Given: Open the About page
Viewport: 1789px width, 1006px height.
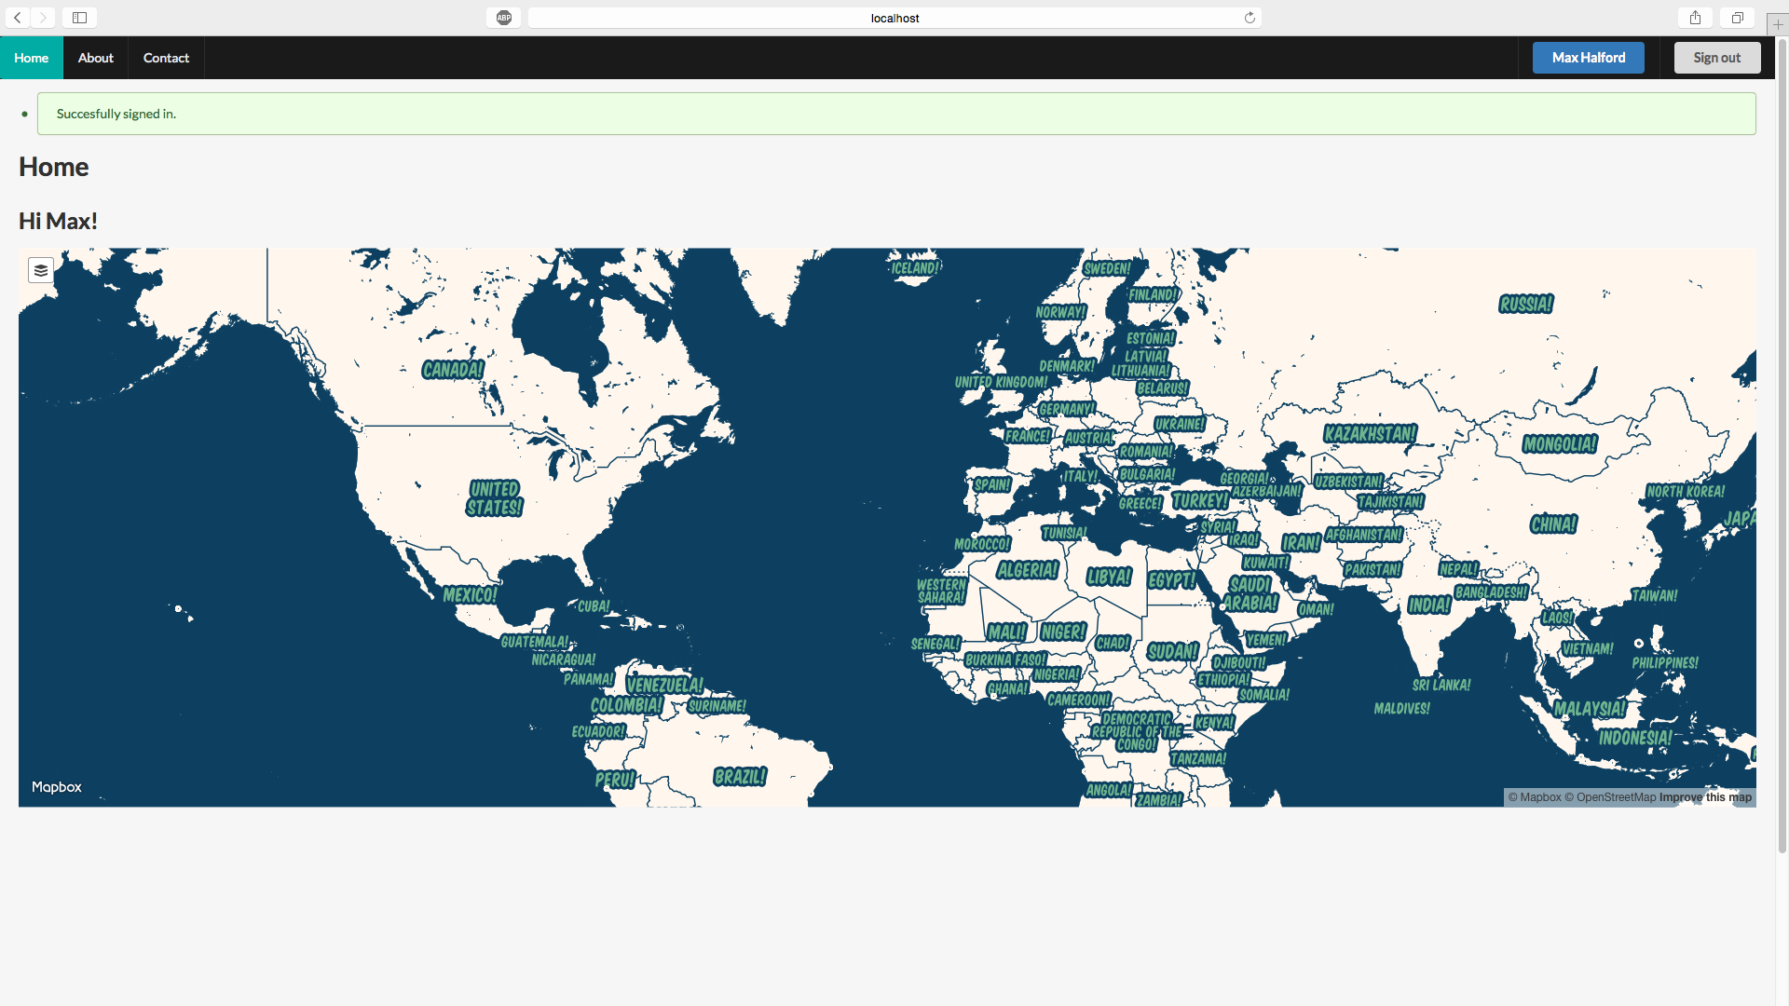Looking at the screenshot, I should point(95,58).
